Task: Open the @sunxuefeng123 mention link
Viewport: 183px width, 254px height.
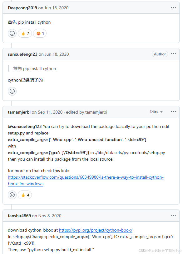Action: tap(25, 126)
